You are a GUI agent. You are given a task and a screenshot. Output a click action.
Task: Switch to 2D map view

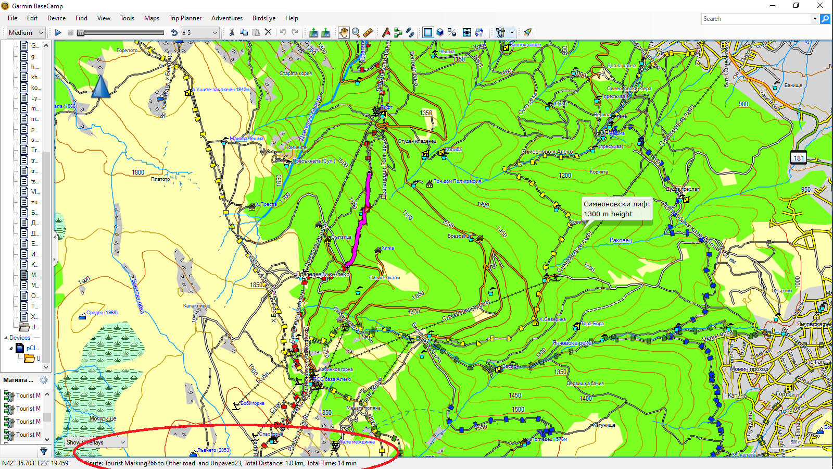click(428, 32)
